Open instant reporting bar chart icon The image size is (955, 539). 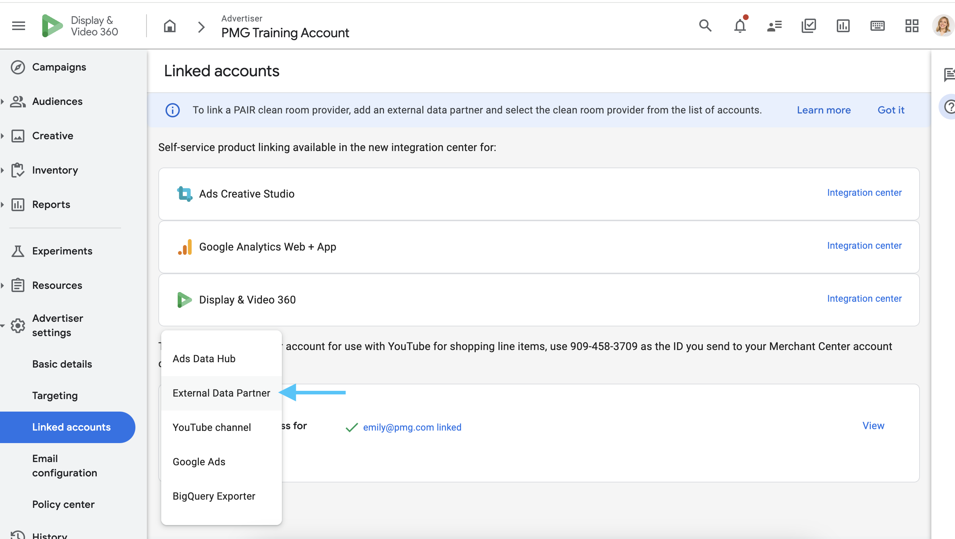click(x=843, y=25)
